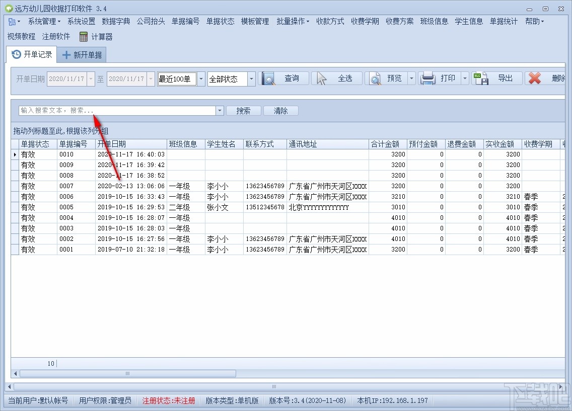Click the history clock icon on 开单记录 tab
Screen dimensions: 572x411
(17, 54)
